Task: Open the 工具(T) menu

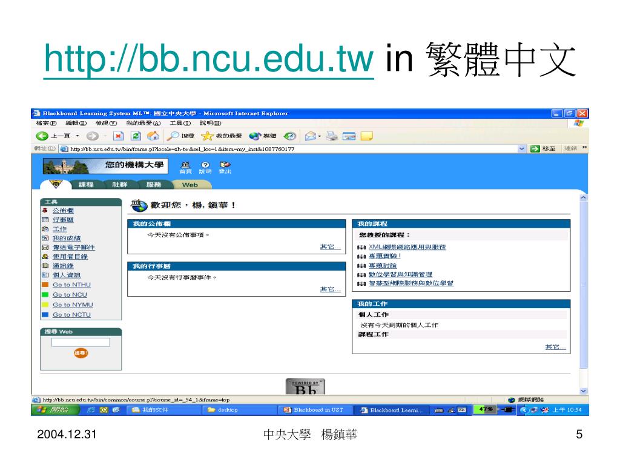Action: click(x=180, y=123)
